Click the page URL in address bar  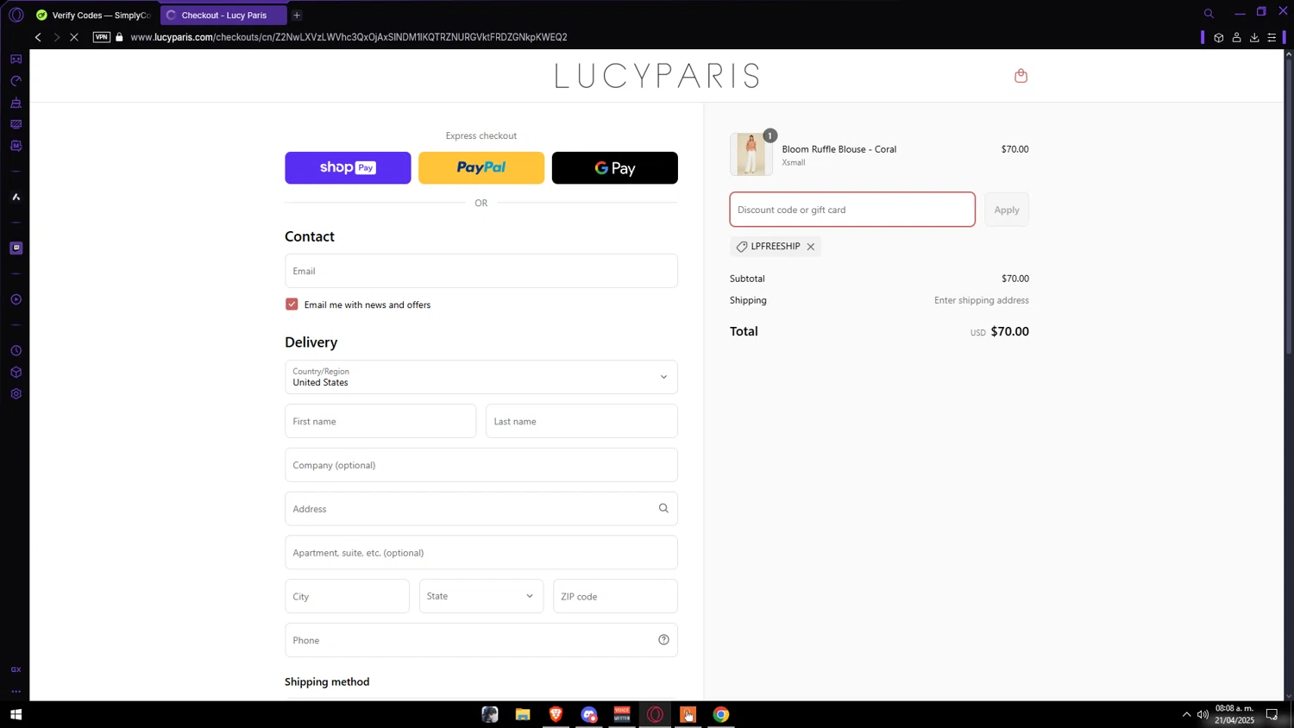(349, 37)
